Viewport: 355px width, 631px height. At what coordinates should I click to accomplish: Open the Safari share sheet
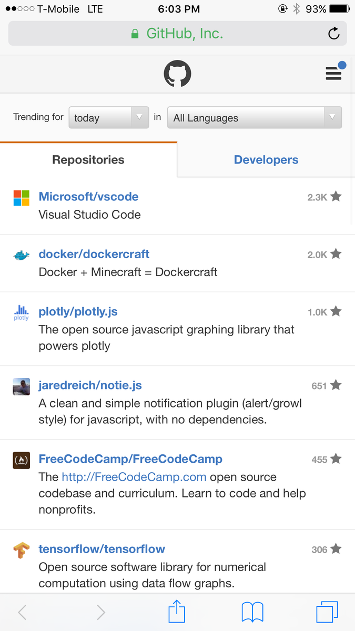click(x=177, y=611)
